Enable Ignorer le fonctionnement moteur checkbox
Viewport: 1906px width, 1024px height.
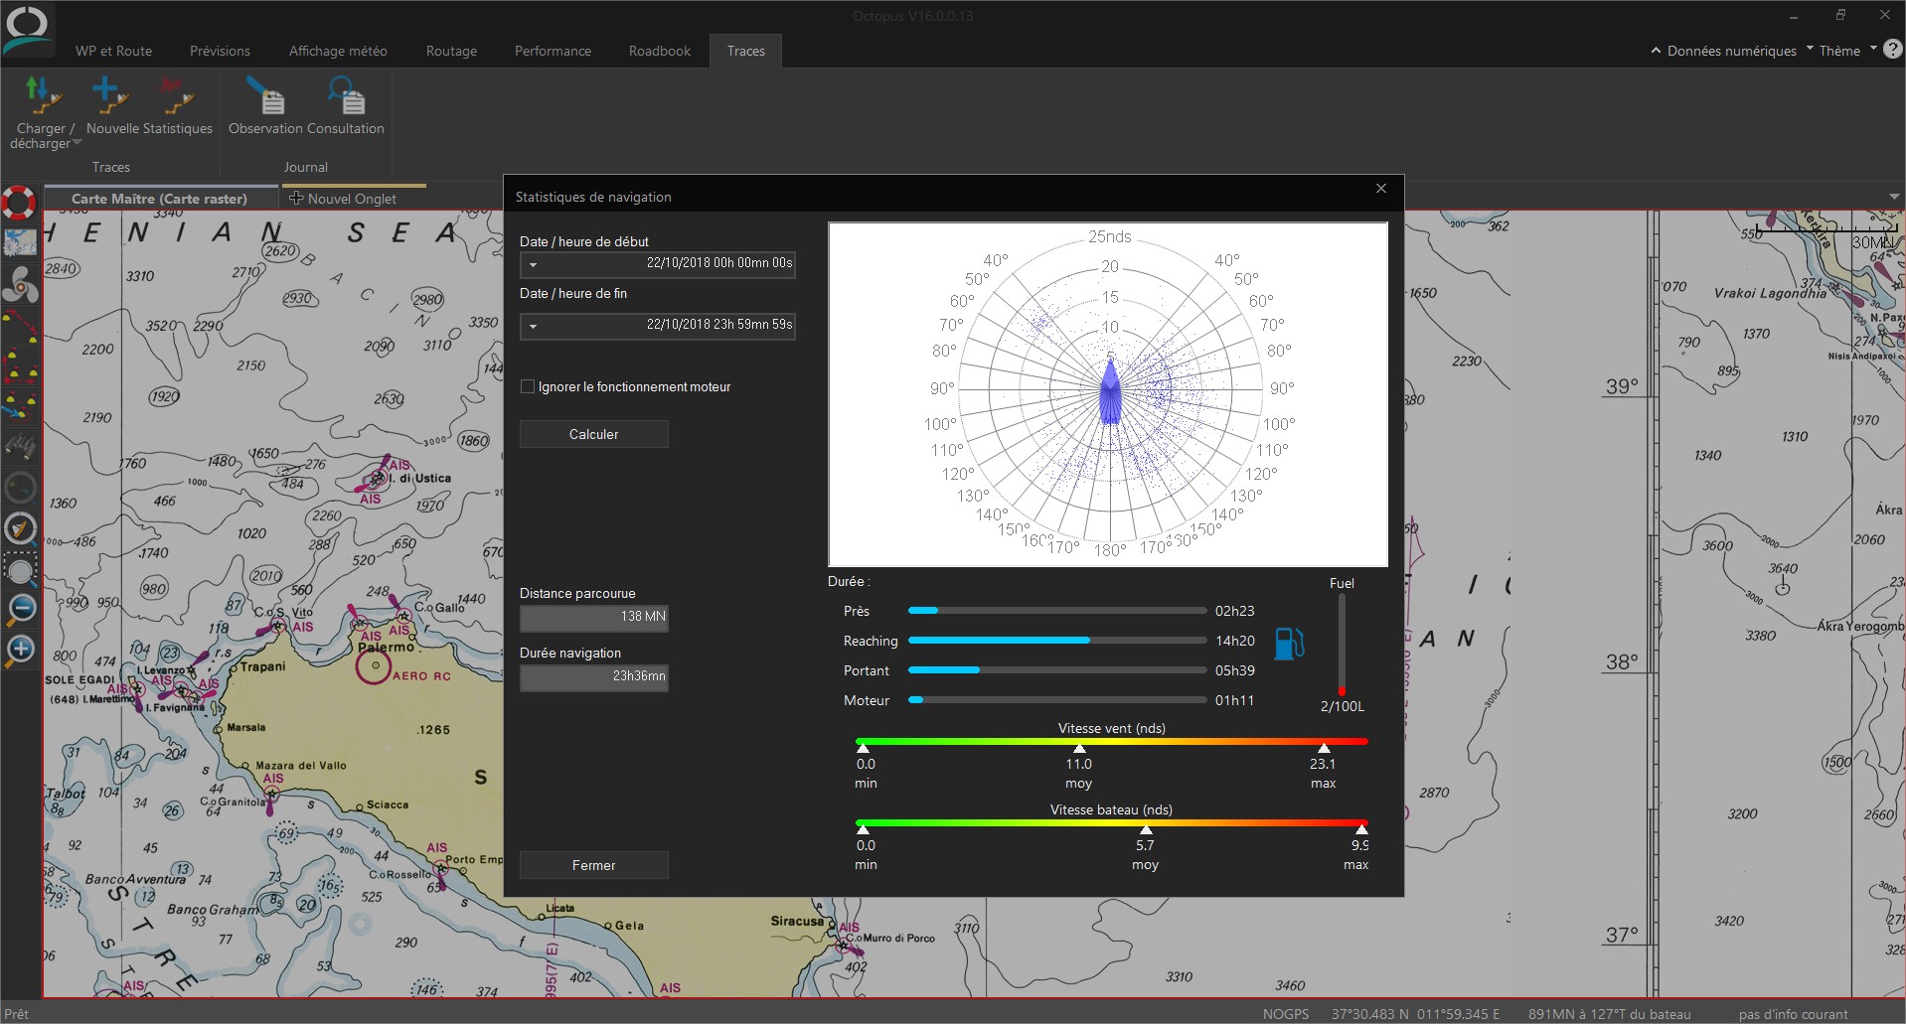[x=528, y=386]
